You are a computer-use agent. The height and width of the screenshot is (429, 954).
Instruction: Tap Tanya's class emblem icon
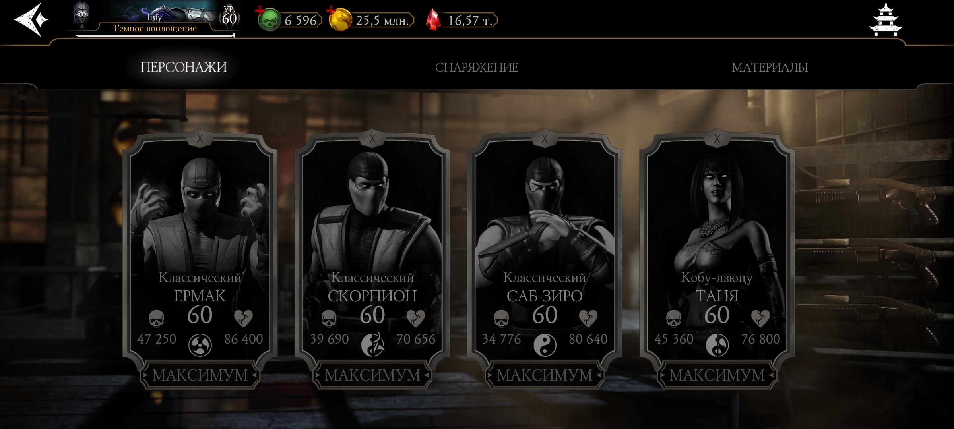[x=717, y=345]
